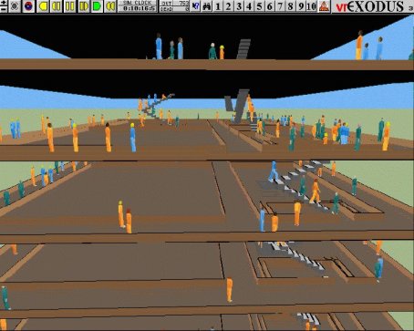Open context help with the question-mark icon
414x331 pixels.
pyautogui.click(x=196, y=6)
